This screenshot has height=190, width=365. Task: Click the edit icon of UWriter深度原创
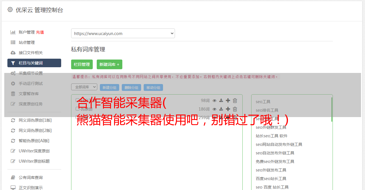click(13, 151)
